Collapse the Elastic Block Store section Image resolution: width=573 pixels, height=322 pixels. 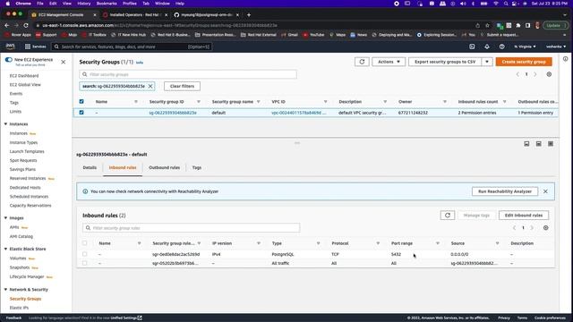pyautogui.click(x=6, y=249)
